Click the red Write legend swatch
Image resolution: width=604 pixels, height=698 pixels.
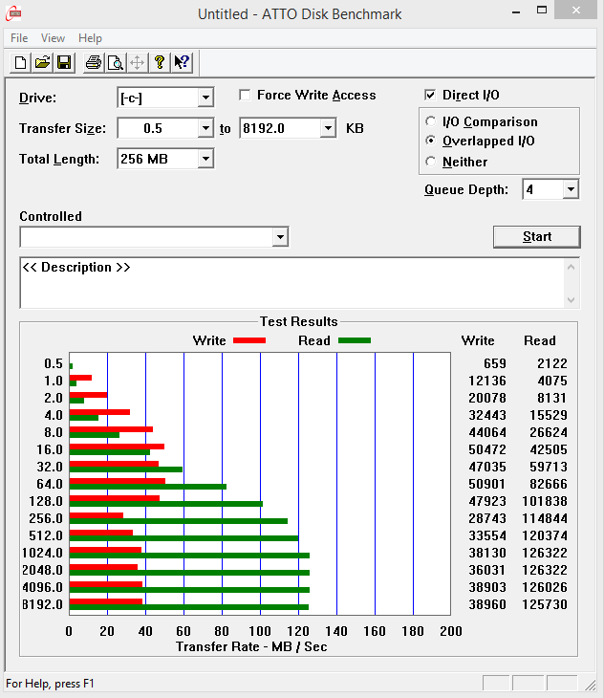pyautogui.click(x=249, y=340)
